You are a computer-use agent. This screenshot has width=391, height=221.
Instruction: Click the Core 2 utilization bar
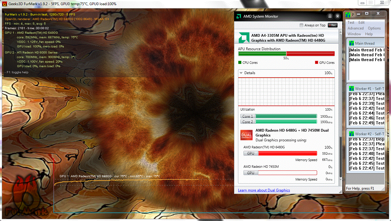286,122
